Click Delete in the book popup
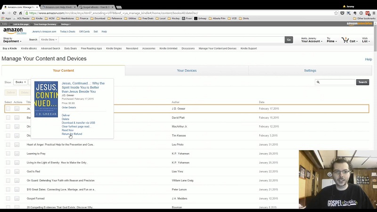377x212 pixels. (66, 119)
